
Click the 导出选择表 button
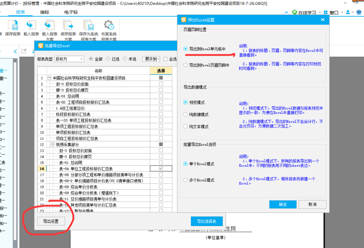[x=207, y=221]
